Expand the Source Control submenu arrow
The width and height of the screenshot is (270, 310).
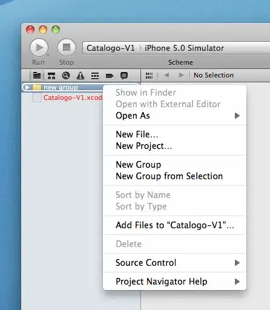coord(237,263)
